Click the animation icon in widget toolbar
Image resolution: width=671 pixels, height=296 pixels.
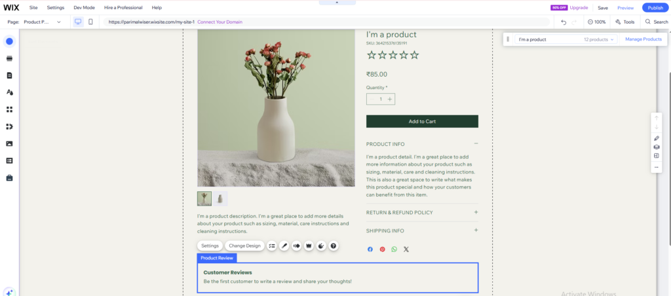(x=296, y=246)
